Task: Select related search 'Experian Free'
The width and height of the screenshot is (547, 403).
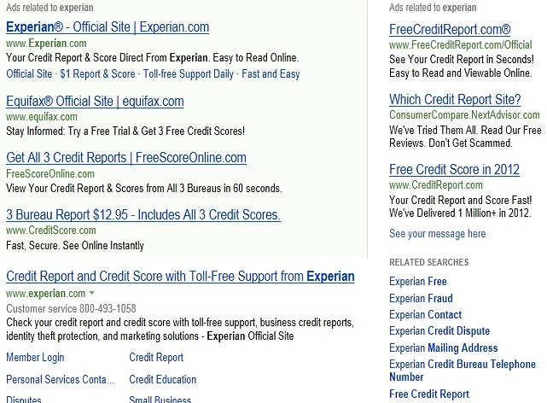Action: click(x=418, y=281)
